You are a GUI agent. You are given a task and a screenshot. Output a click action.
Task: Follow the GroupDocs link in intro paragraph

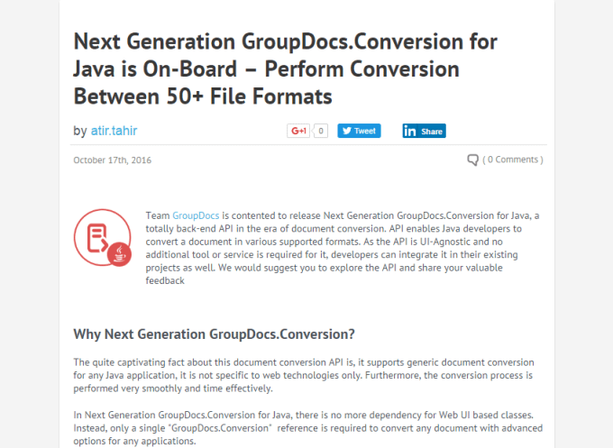click(196, 215)
